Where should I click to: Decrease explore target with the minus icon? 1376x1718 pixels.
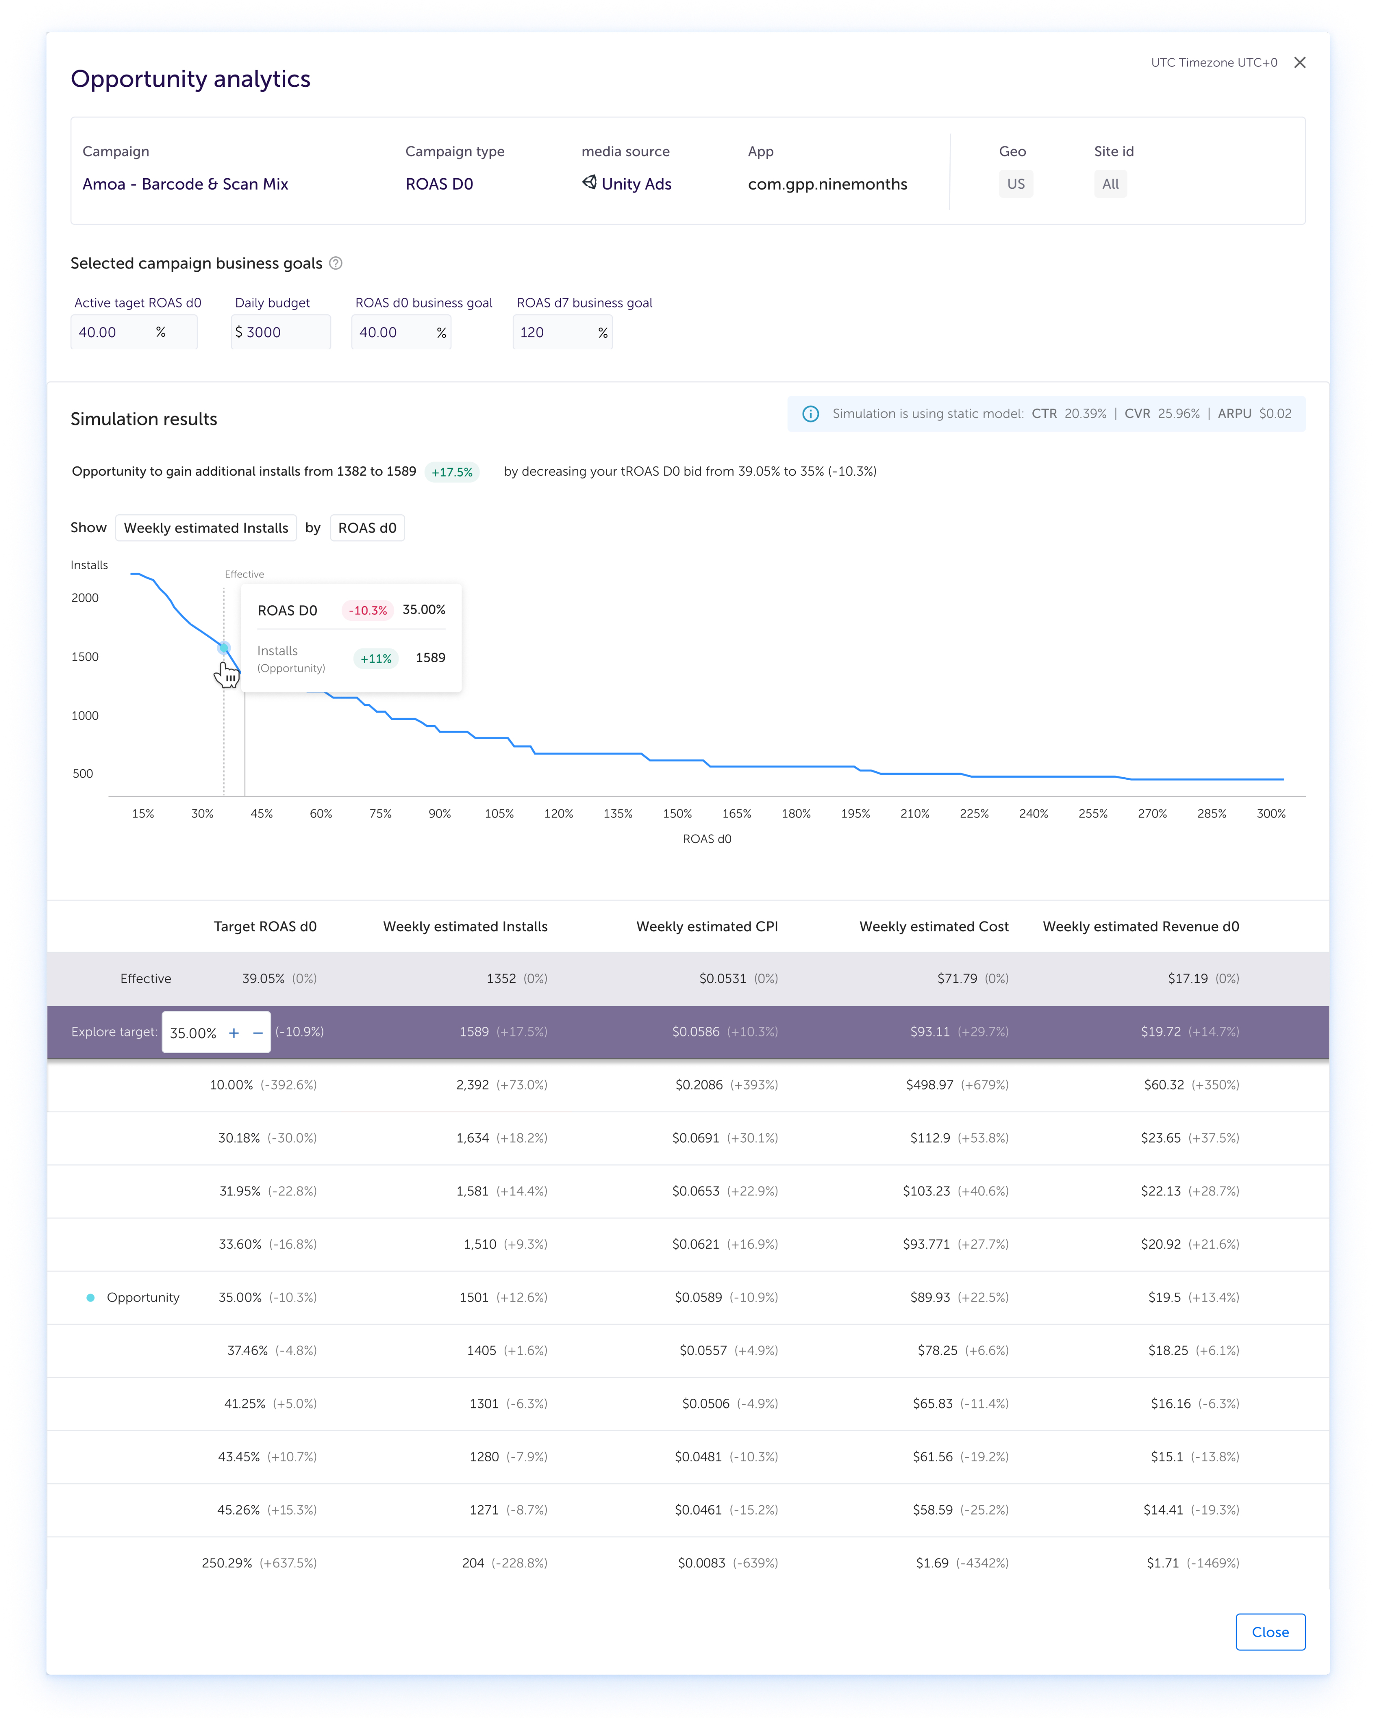click(258, 1033)
